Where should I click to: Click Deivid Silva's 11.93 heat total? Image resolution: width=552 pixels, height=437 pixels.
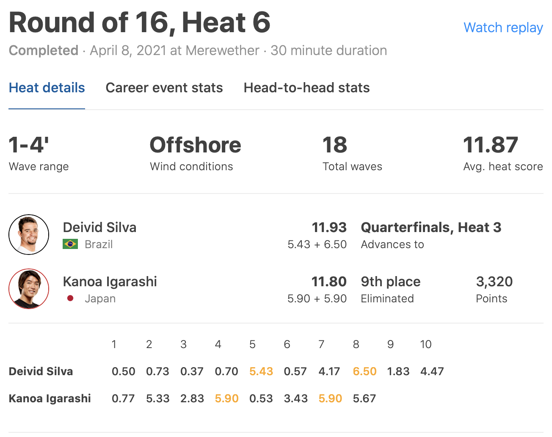point(329,227)
